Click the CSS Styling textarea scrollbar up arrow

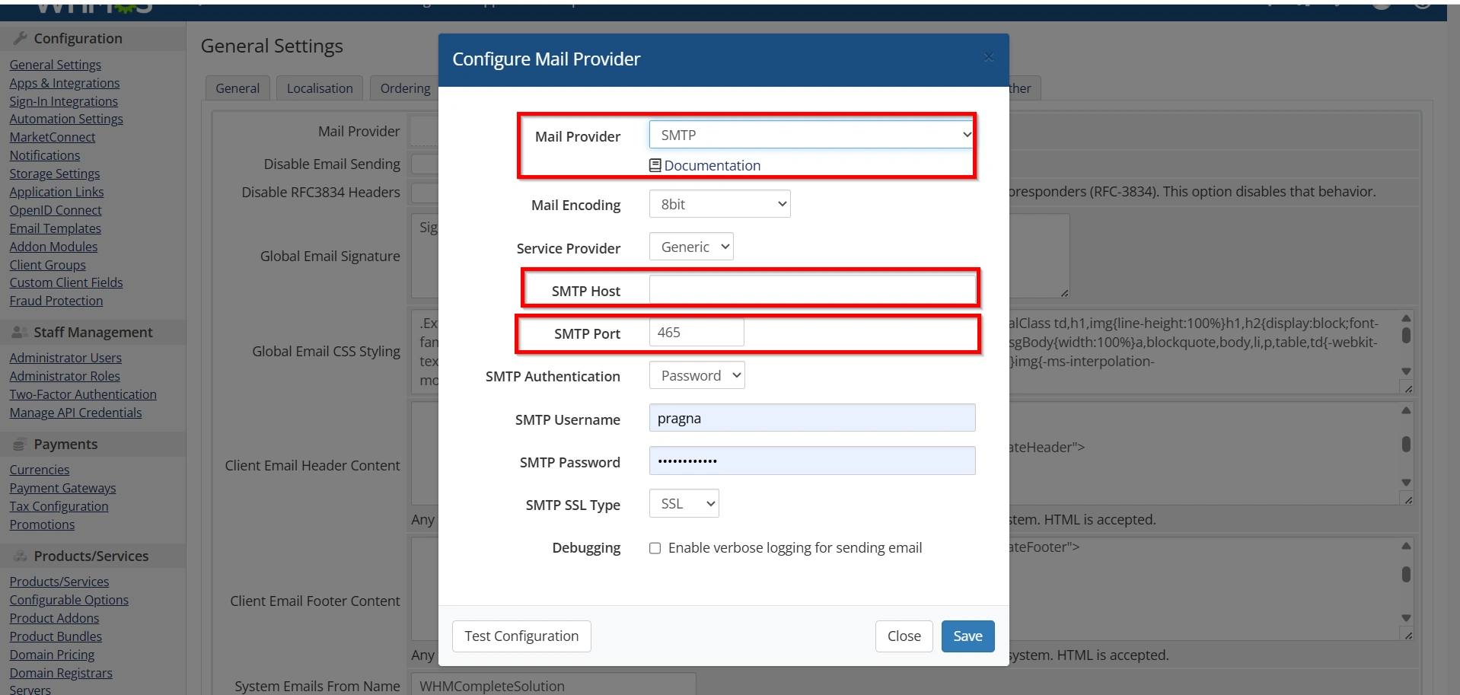click(x=1406, y=318)
